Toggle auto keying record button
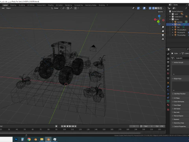 pyautogui.click(x=56, y=126)
